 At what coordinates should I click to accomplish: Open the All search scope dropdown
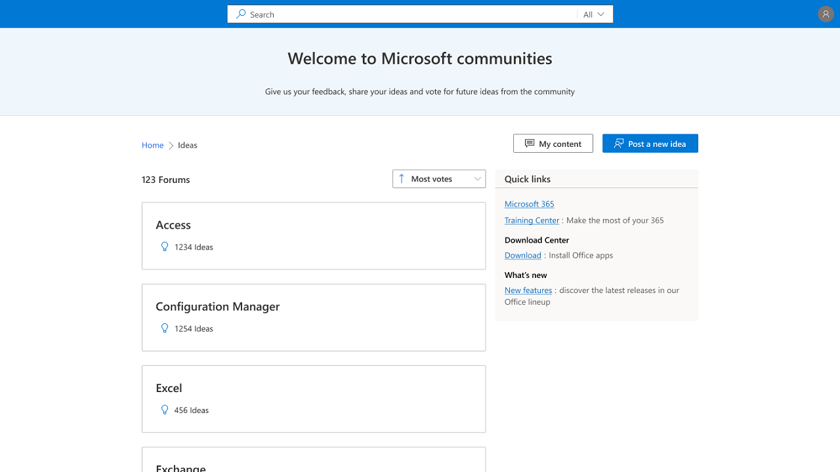coord(595,14)
